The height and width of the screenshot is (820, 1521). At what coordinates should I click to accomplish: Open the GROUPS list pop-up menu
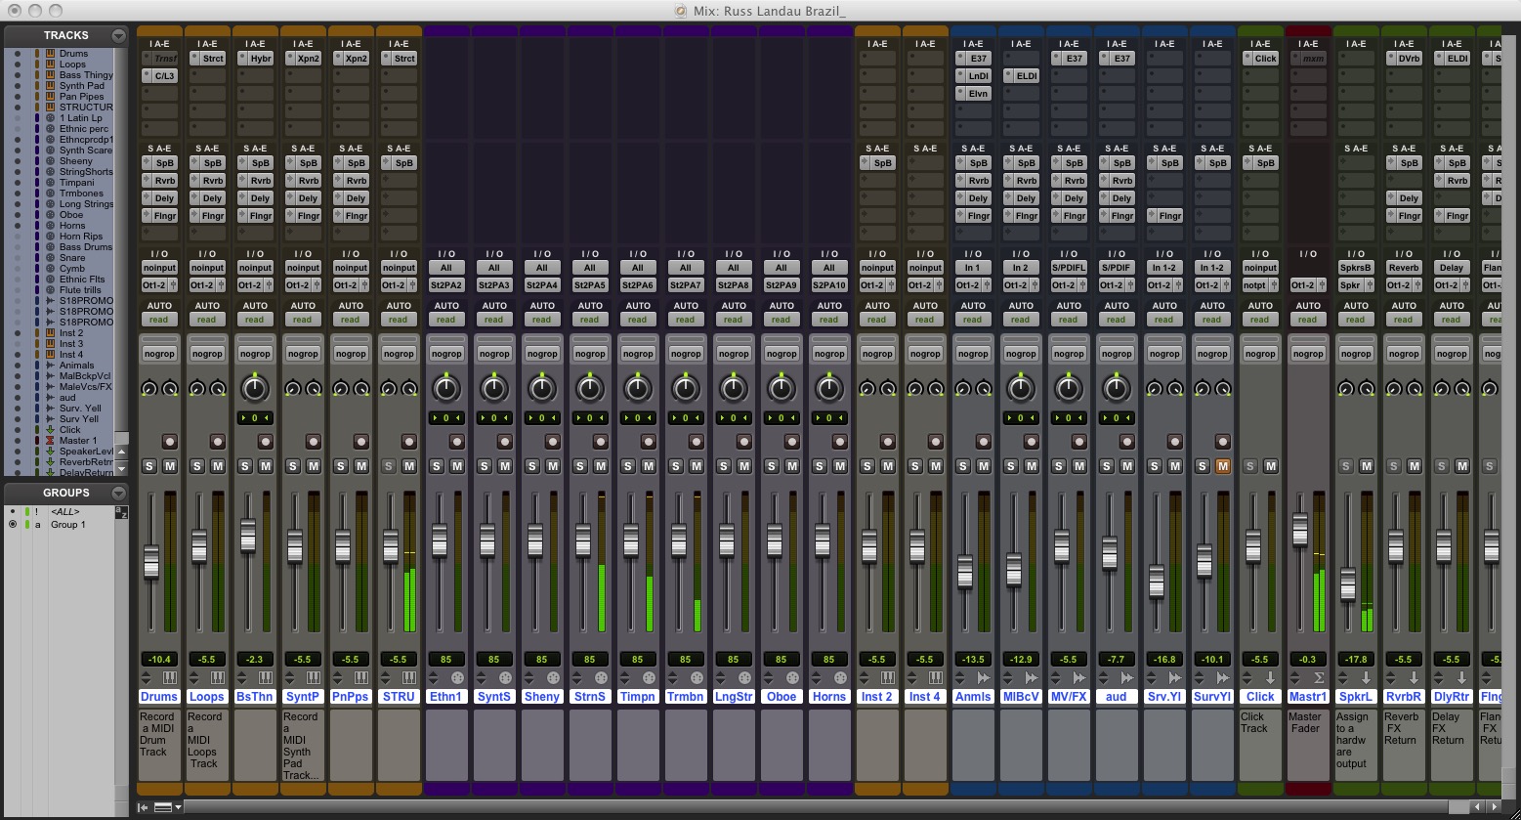click(118, 493)
